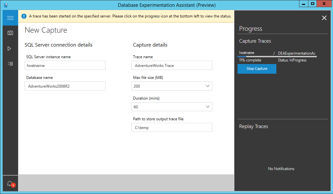Select the Replay play icon in sidebar
Screen dimensions: 333x194
9,48
